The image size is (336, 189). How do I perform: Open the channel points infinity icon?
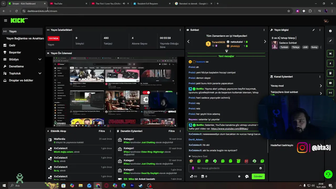[x=193, y=176]
